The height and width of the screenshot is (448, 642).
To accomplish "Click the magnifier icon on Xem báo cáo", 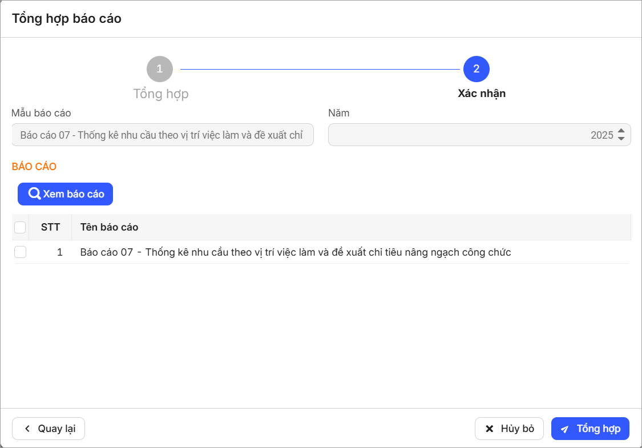I will 34,194.
